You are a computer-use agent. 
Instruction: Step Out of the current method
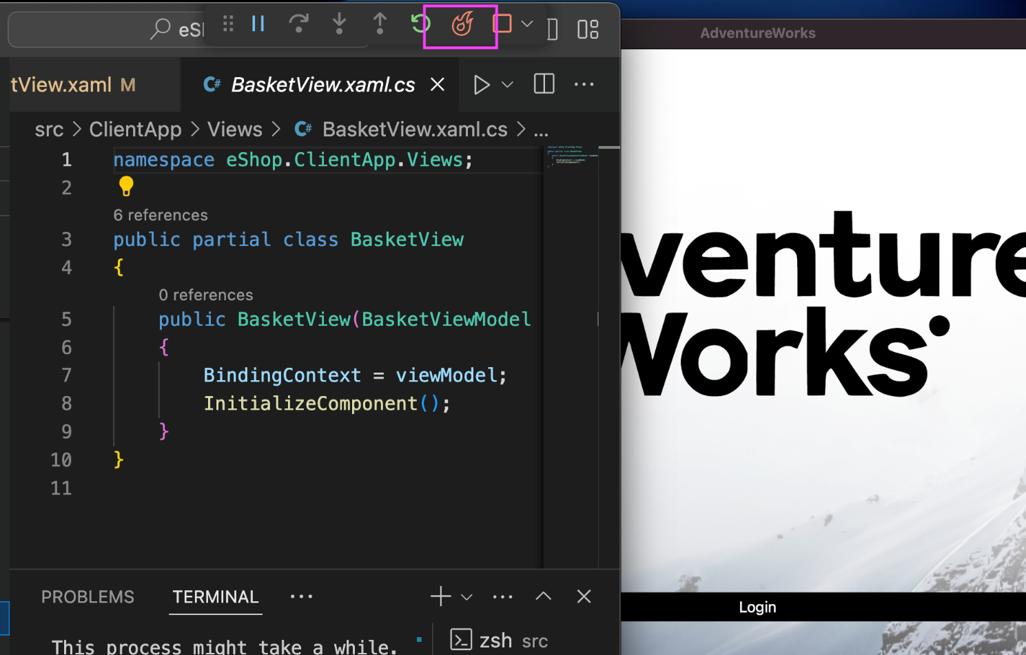click(x=380, y=24)
